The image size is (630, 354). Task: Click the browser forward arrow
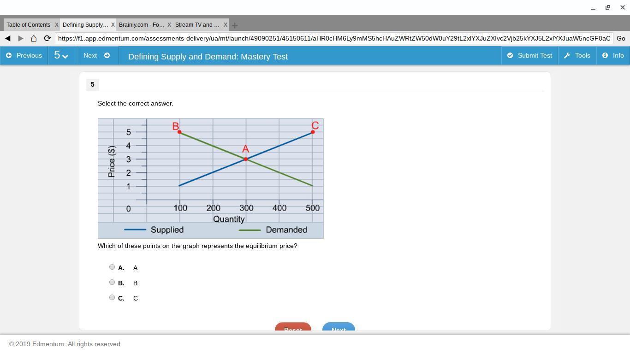tap(21, 38)
